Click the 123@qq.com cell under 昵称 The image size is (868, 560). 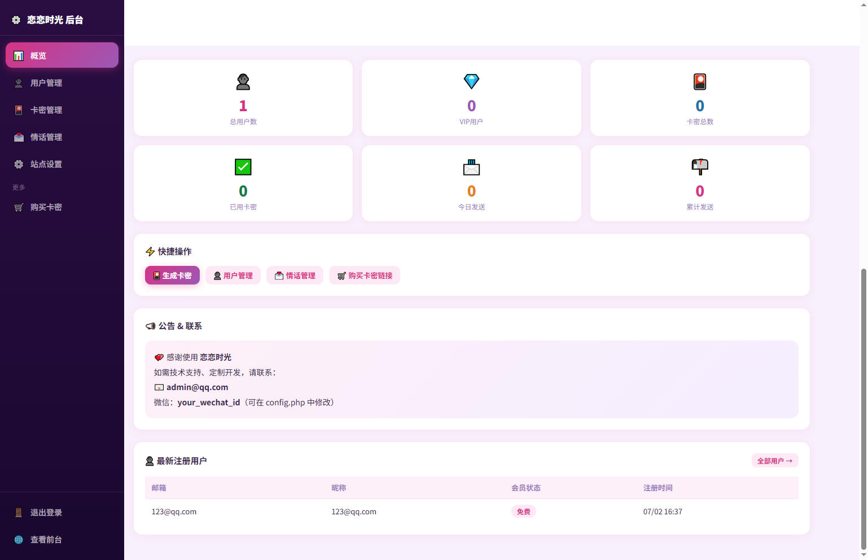354,512
